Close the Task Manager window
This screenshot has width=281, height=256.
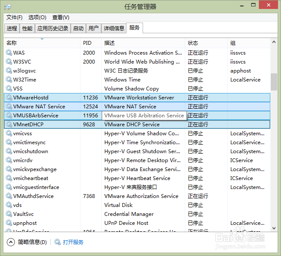(x=269, y=5)
